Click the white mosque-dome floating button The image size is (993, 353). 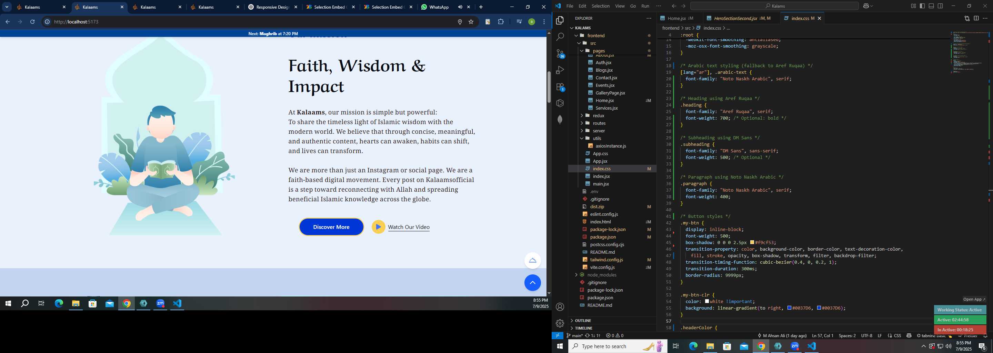click(x=532, y=261)
